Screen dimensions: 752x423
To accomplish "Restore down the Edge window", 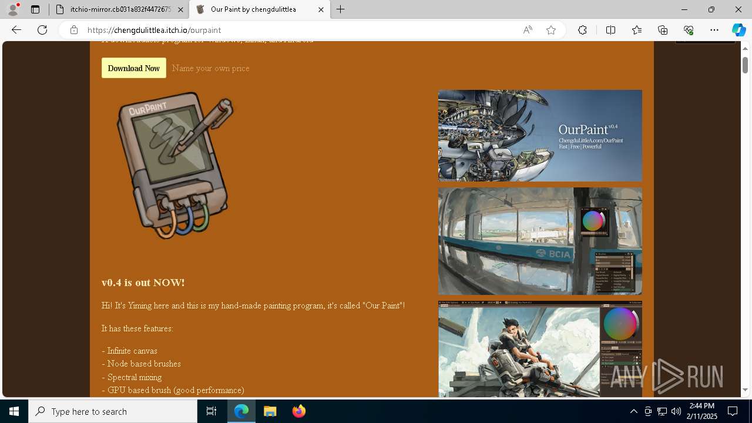I will point(711,9).
